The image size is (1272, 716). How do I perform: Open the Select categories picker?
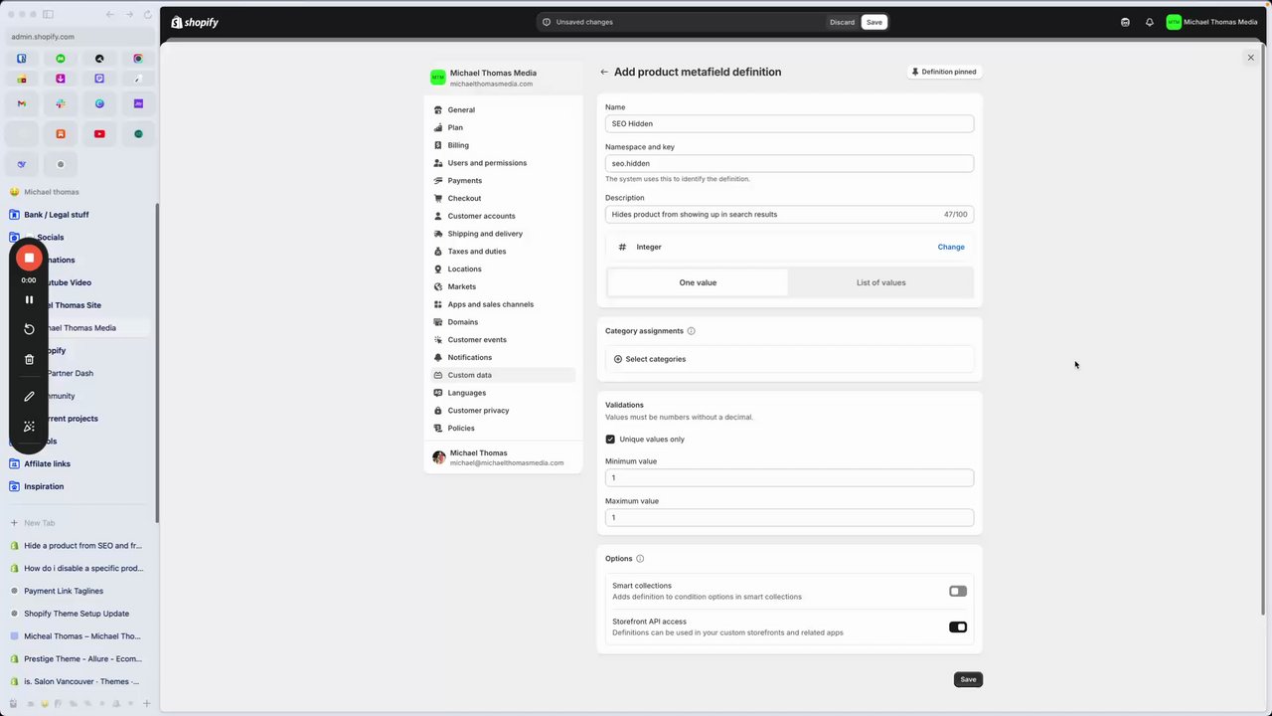click(x=789, y=359)
